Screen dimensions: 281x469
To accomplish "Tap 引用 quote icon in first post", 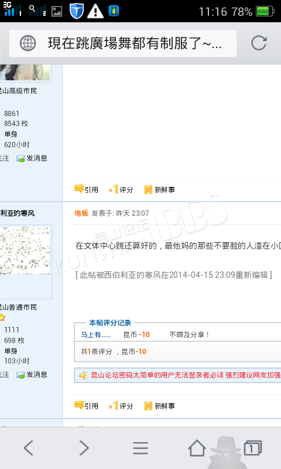I will pos(86,189).
